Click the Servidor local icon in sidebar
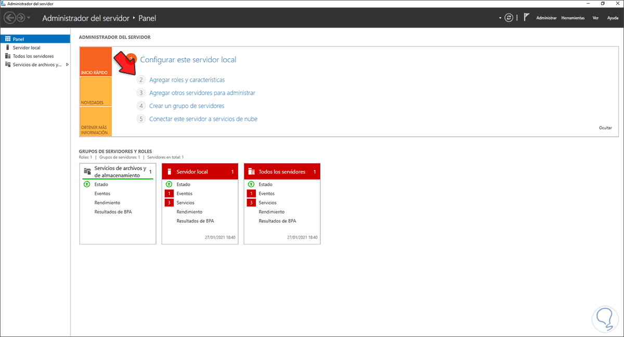This screenshot has height=337, width=624. click(7, 47)
